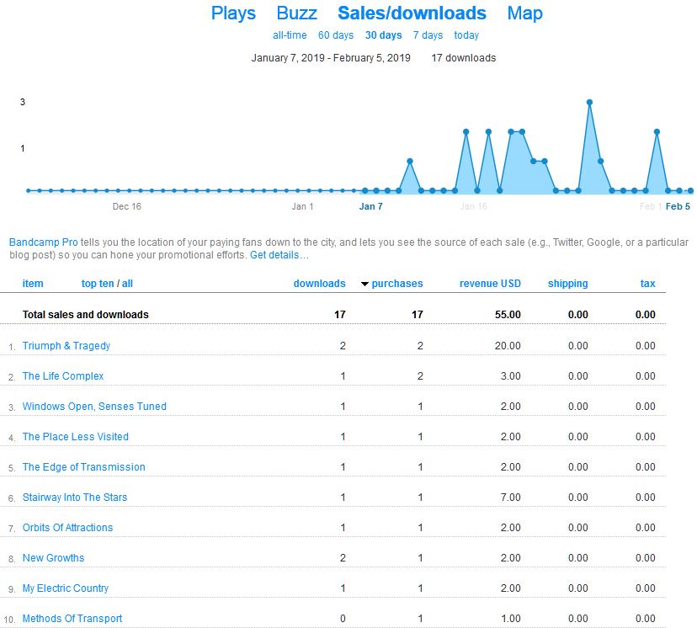Sort by downloads column header

(x=319, y=284)
